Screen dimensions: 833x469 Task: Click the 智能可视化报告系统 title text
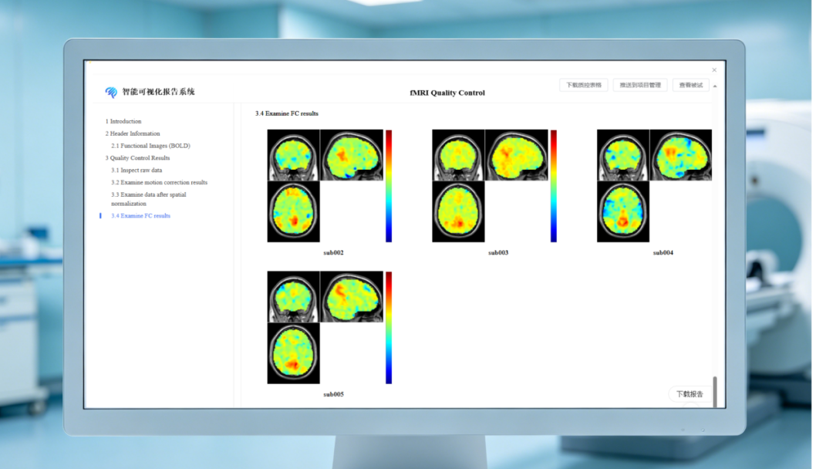[158, 92]
